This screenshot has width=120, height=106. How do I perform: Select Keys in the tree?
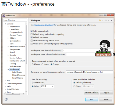point(12,44)
